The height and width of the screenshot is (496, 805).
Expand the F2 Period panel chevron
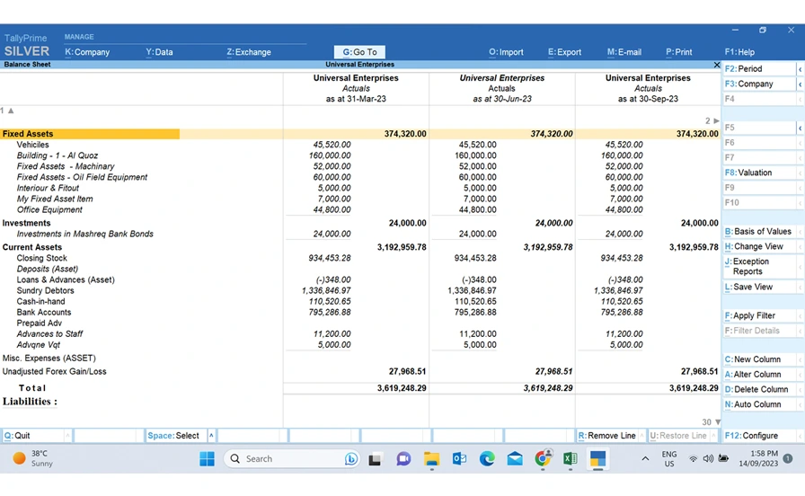800,69
